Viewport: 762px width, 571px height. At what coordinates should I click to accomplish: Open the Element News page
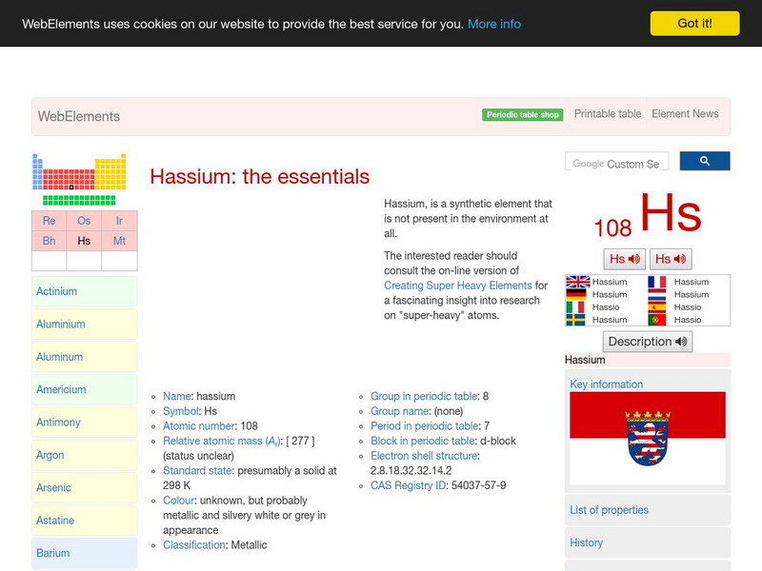pyautogui.click(x=685, y=113)
